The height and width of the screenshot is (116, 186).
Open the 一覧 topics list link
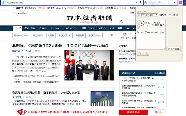click(111, 35)
